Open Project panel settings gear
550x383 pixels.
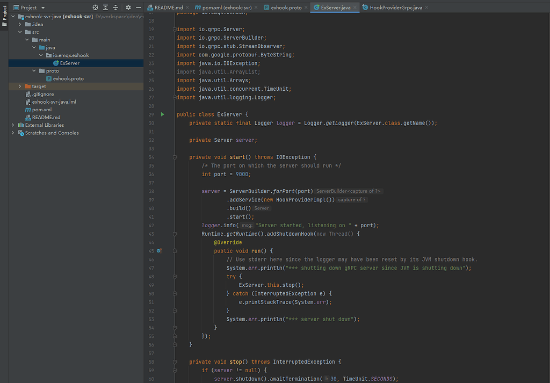click(128, 8)
